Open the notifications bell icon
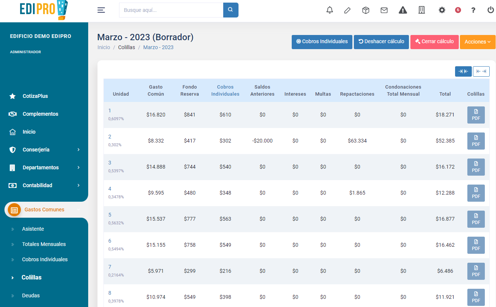Image resolution: width=496 pixels, height=307 pixels. [x=330, y=10]
